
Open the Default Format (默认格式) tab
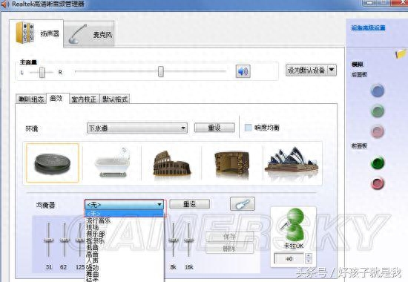(x=115, y=99)
